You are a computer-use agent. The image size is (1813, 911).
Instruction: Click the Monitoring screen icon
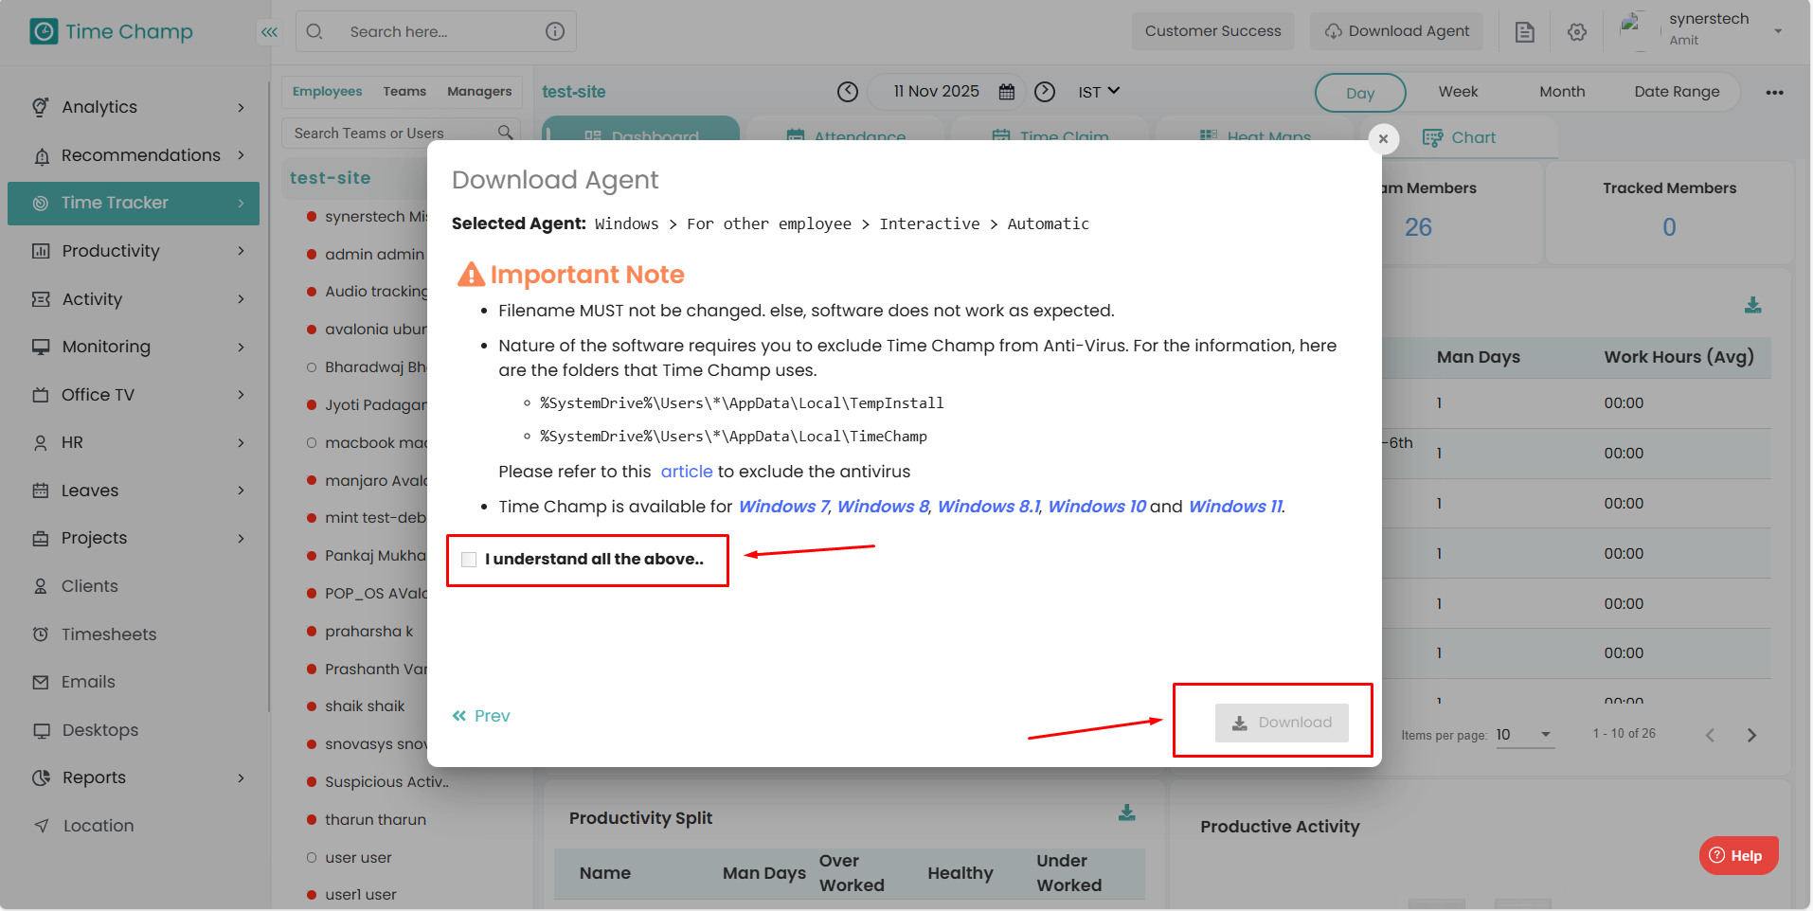tap(41, 347)
